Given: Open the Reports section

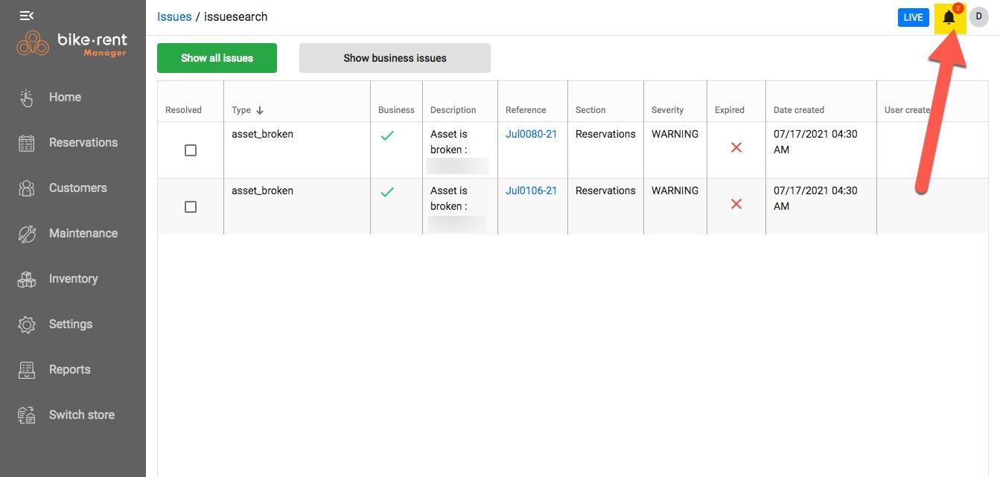Looking at the screenshot, I should [x=69, y=369].
